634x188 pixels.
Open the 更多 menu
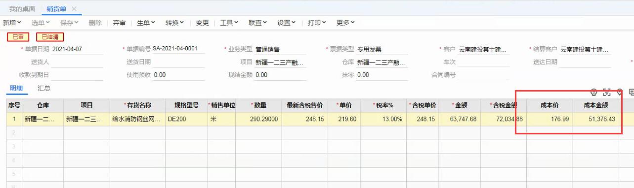[346, 23]
